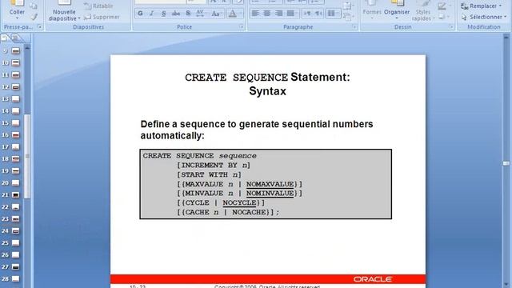Expand the font color dropdown arrow

click(241, 14)
